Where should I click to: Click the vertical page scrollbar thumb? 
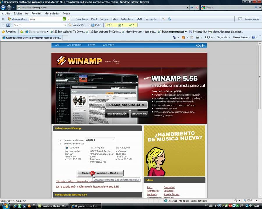point(260,77)
